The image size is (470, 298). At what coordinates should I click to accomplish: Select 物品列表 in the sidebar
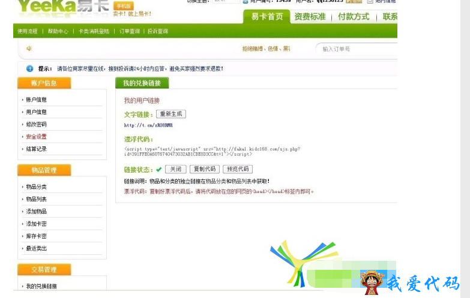[x=36, y=199]
